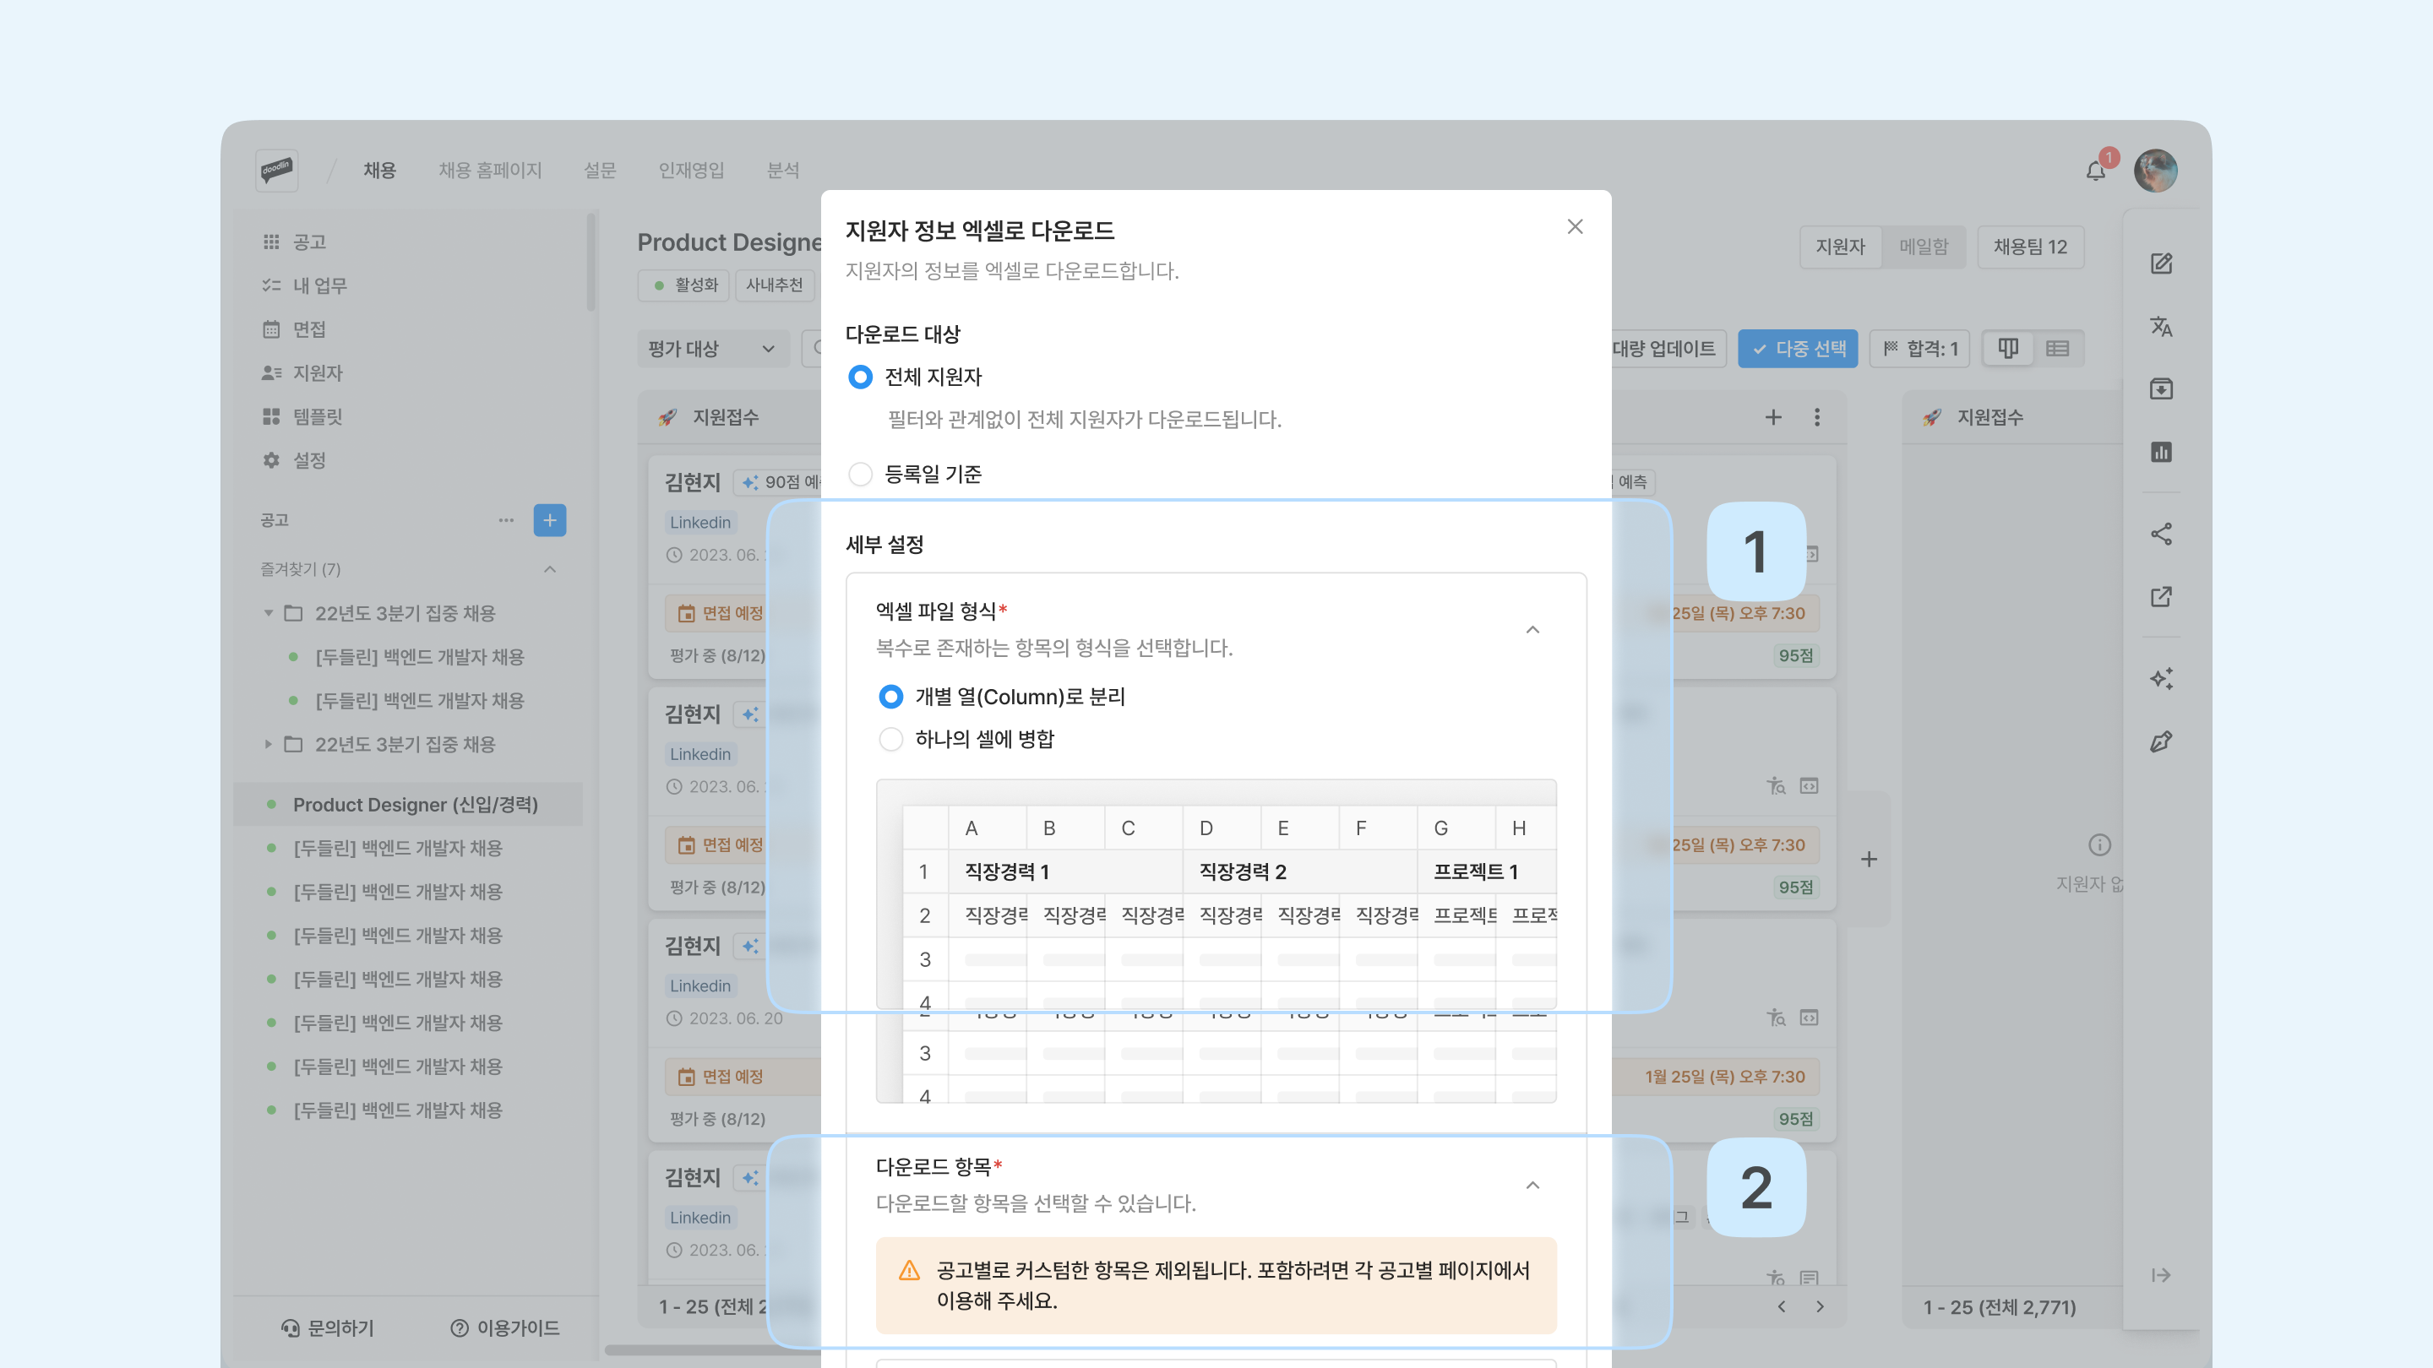Choose 하나의 셀에 병합 option

pyautogui.click(x=890, y=739)
